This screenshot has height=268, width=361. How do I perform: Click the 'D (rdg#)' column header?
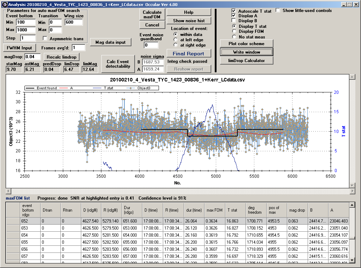tap(91, 210)
